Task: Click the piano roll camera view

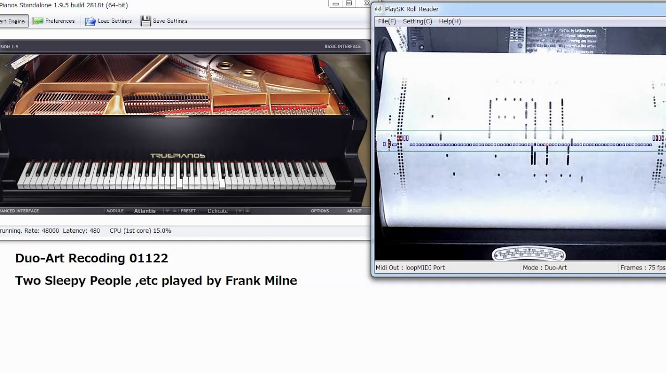Action: pyautogui.click(x=520, y=143)
